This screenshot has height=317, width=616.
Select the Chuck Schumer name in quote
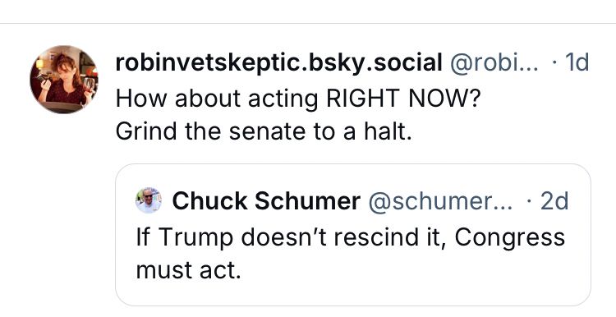[266, 200]
